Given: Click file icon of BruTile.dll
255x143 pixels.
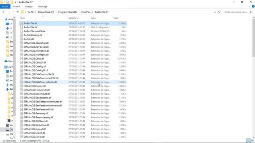Looking at the screenshot, I should pyautogui.click(x=22, y=39).
